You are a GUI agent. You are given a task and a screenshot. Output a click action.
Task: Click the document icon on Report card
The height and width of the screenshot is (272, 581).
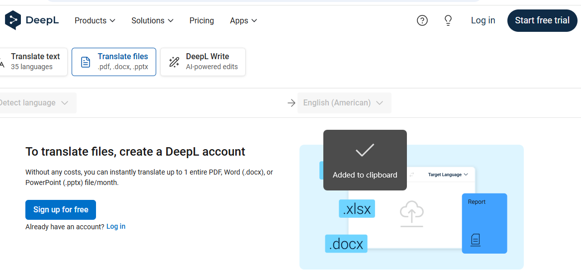(x=476, y=240)
